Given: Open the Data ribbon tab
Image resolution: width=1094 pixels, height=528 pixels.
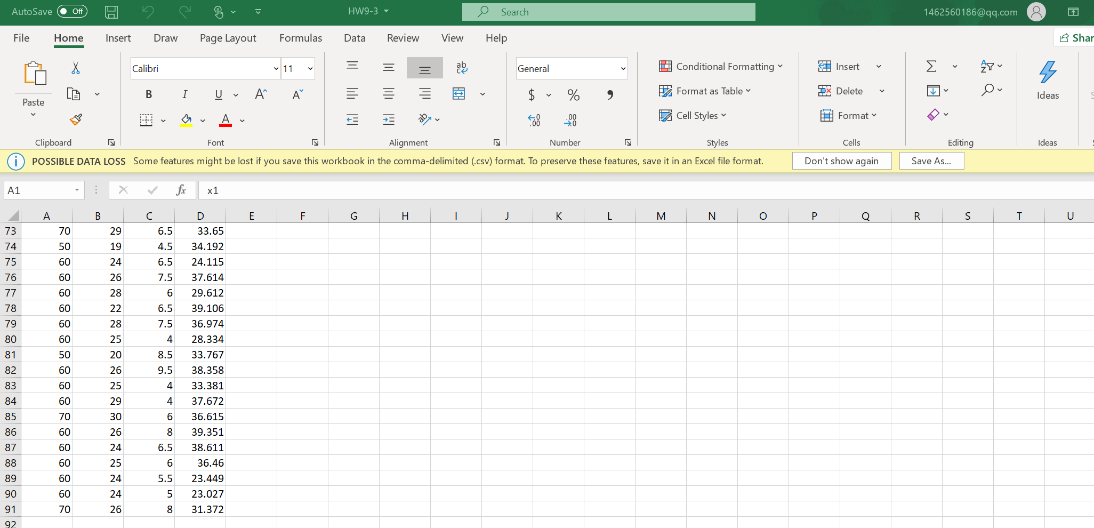Looking at the screenshot, I should coord(354,38).
